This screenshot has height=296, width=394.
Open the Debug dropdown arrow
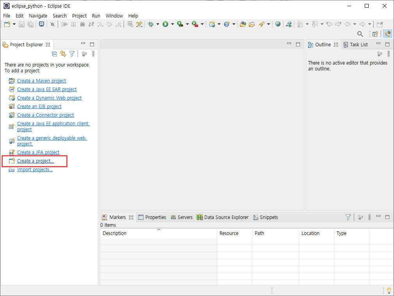(x=158, y=25)
